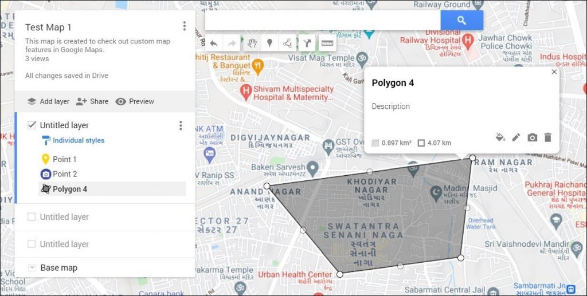This screenshot has width=587, height=296.
Task: Click the second Untitled layer name
Action: (x=64, y=217)
